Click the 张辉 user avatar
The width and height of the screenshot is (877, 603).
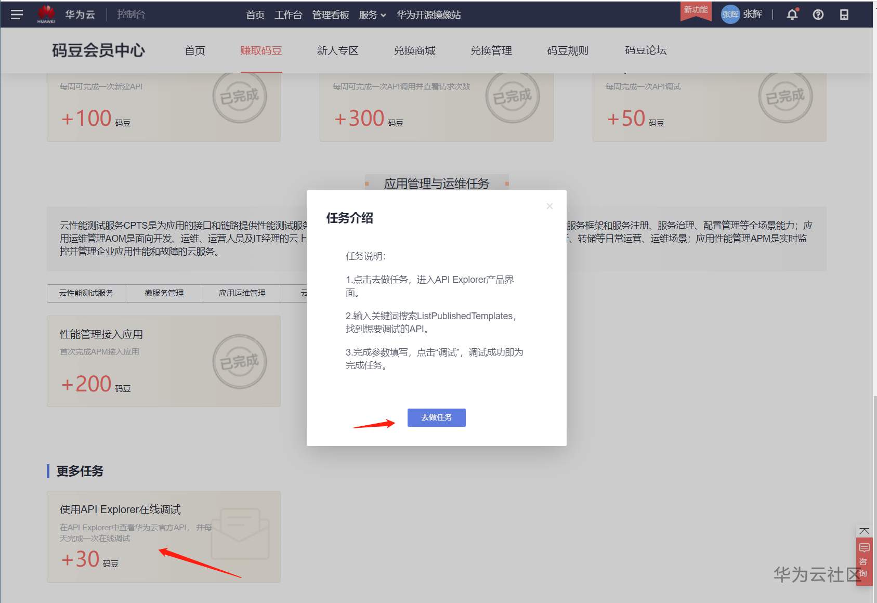(730, 15)
